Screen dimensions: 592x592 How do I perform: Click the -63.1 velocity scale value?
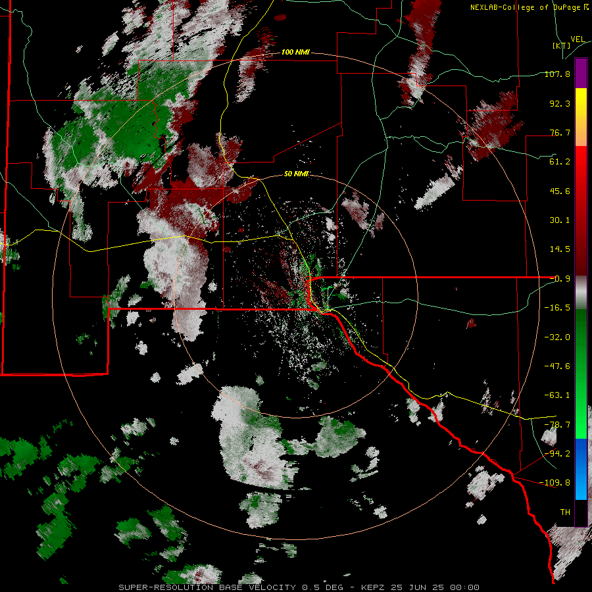tap(557, 395)
